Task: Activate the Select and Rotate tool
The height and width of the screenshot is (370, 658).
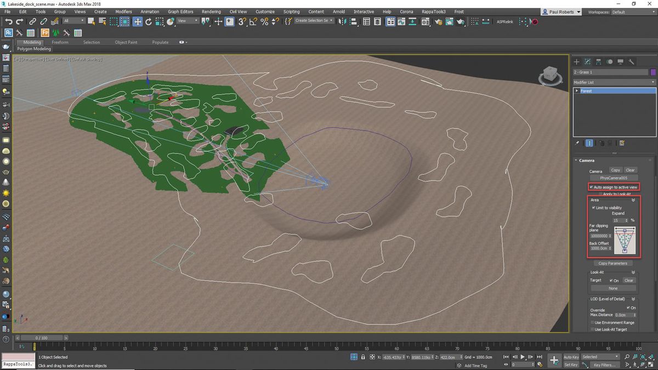Action: 148,22
